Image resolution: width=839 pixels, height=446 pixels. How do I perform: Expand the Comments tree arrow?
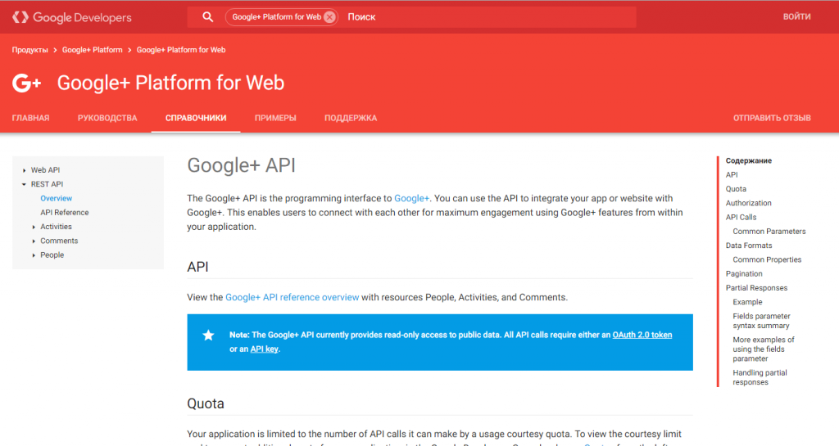point(34,241)
